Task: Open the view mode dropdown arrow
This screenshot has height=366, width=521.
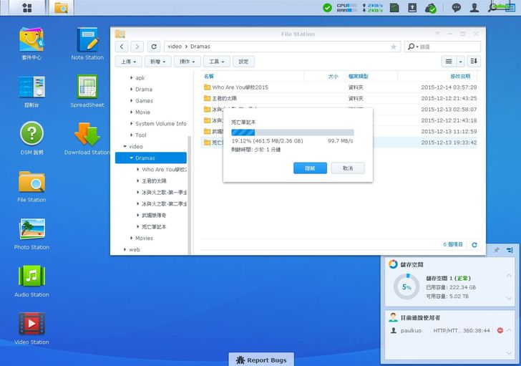Action: click(x=461, y=62)
